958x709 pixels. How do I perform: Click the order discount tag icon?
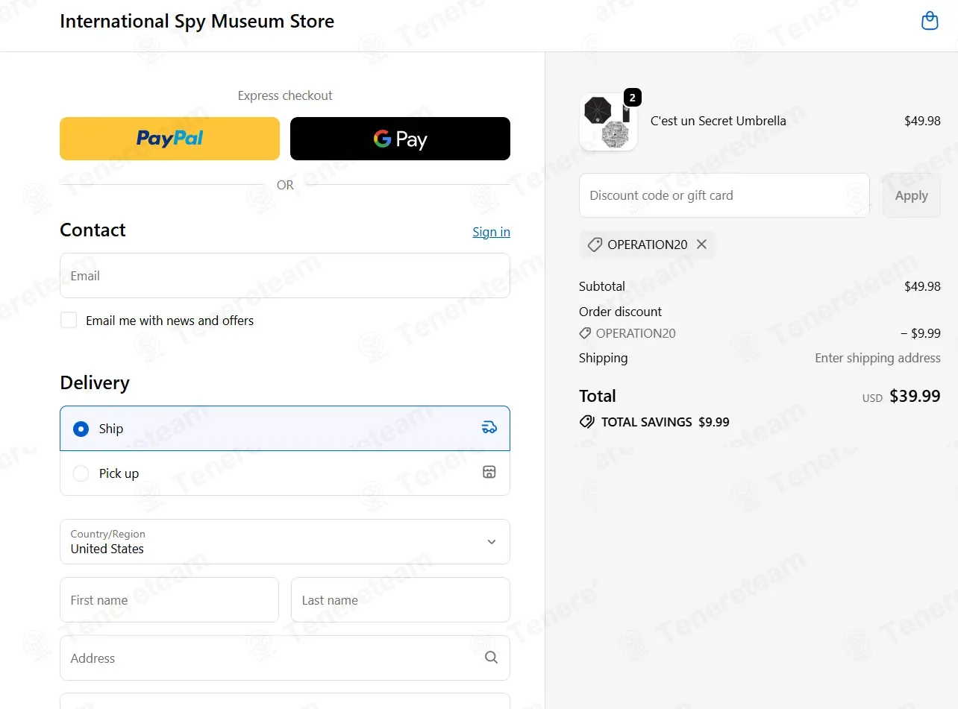pos(585,333)
